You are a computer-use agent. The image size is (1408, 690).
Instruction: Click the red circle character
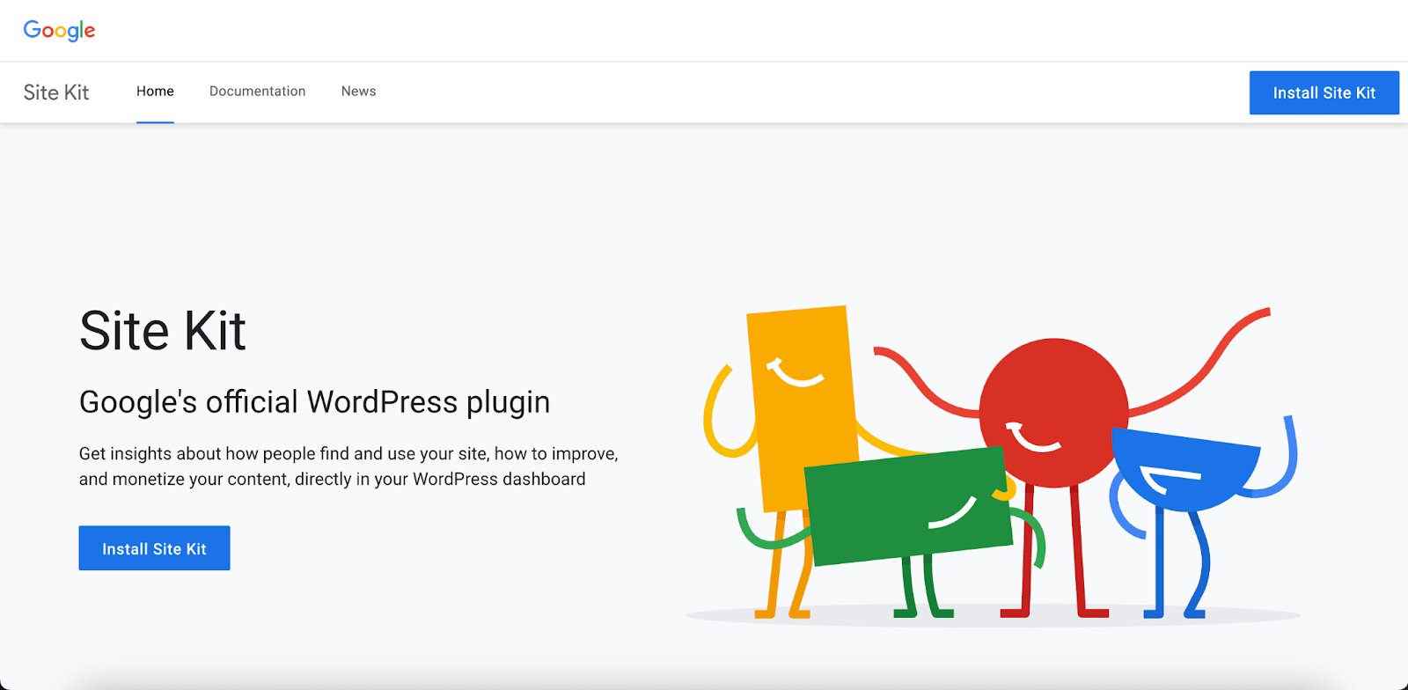[1053, 412]
